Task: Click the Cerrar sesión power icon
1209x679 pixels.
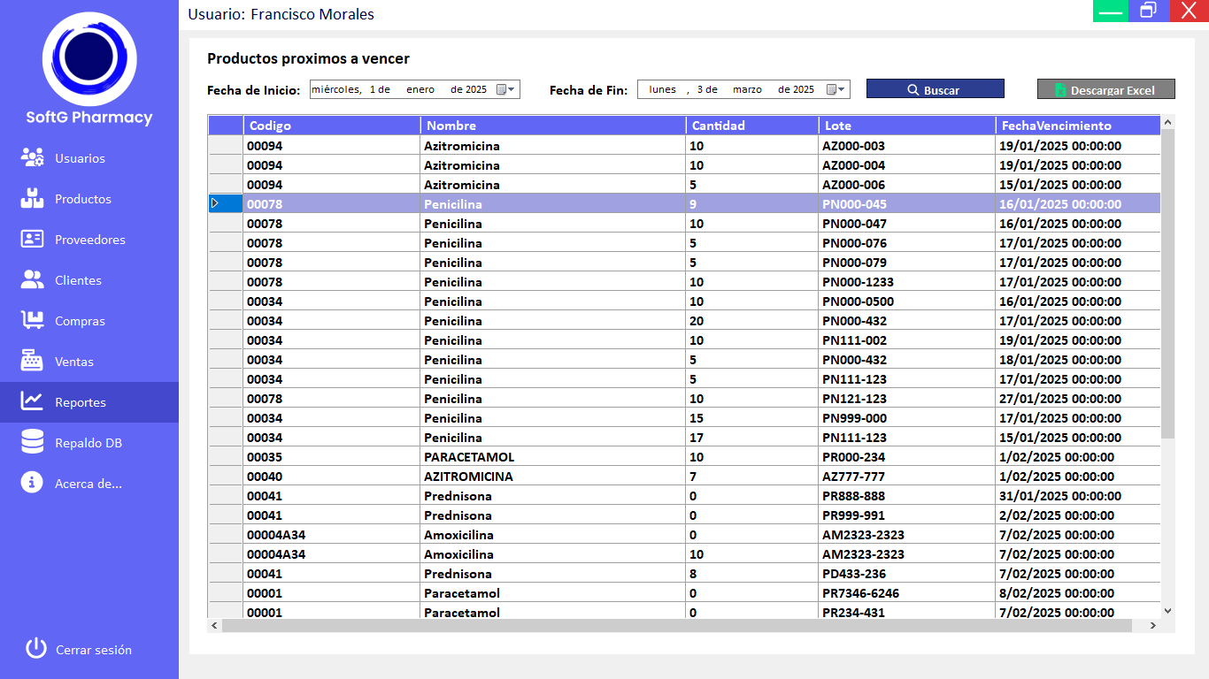Action: click(x=35, y=649)
